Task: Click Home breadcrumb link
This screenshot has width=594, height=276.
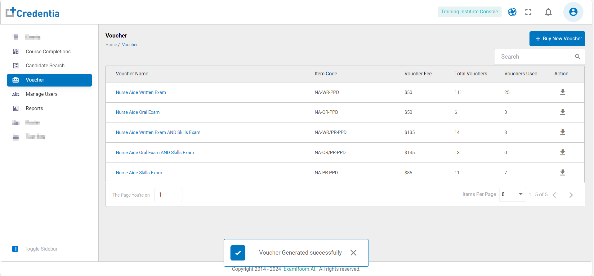Action: 111,45
